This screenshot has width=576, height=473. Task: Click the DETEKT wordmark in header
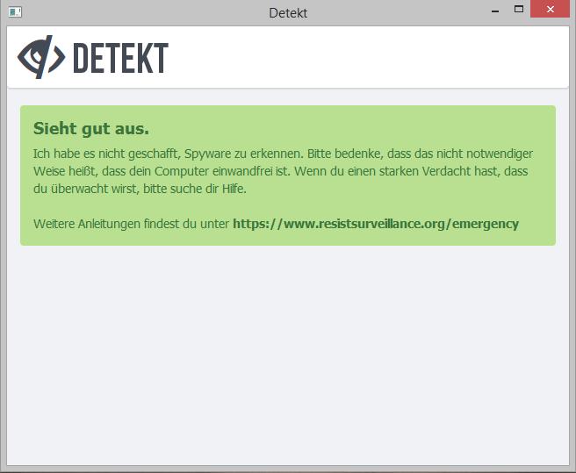[121, 58]
